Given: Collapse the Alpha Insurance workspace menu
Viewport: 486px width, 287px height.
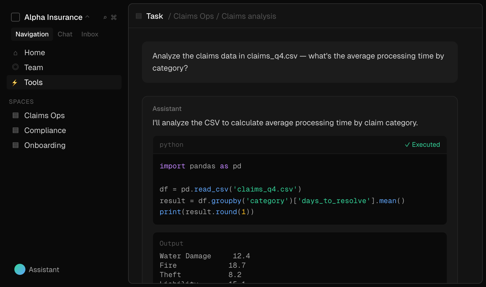Looking at the screenshot, I should click(x=88, y=17).
